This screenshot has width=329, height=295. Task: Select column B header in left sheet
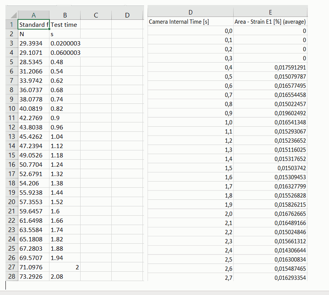tap(65, 15)
